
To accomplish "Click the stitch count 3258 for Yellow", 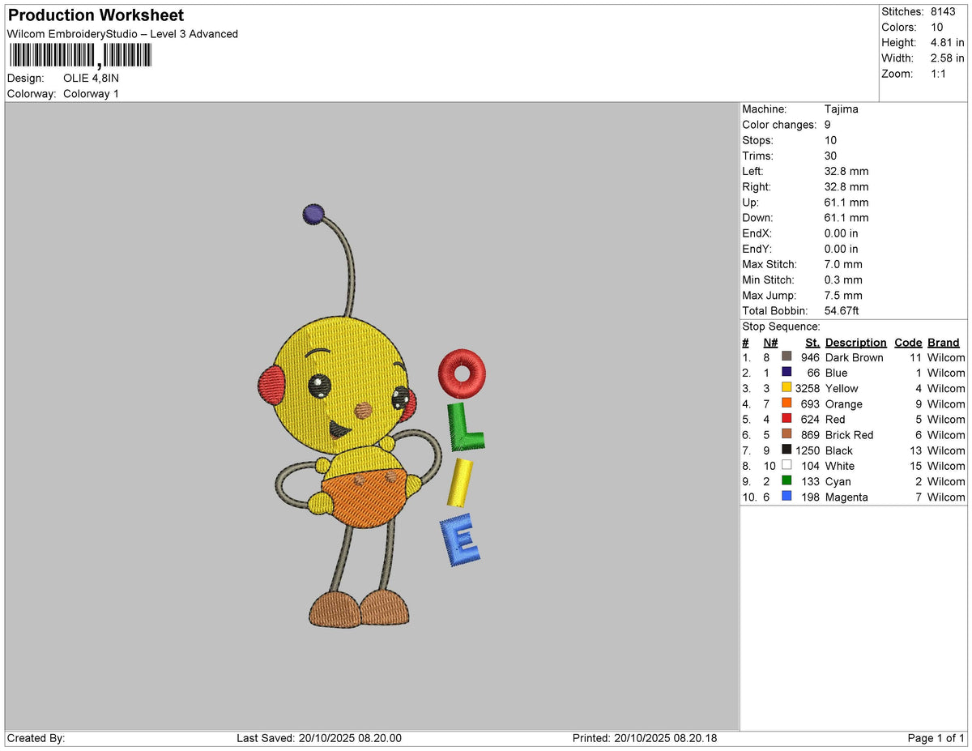I will pos(808,388).
